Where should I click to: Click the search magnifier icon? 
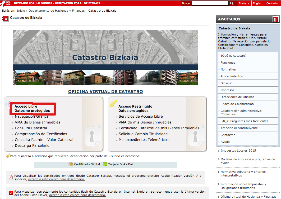coord(232,3)
